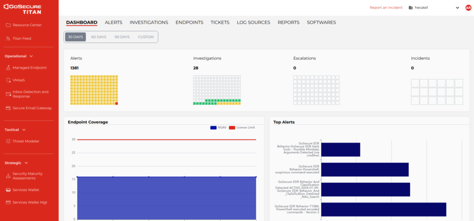This screenshot has width=474, height=221.
Task: Click the Incidents heading
Action: (420, 58)
